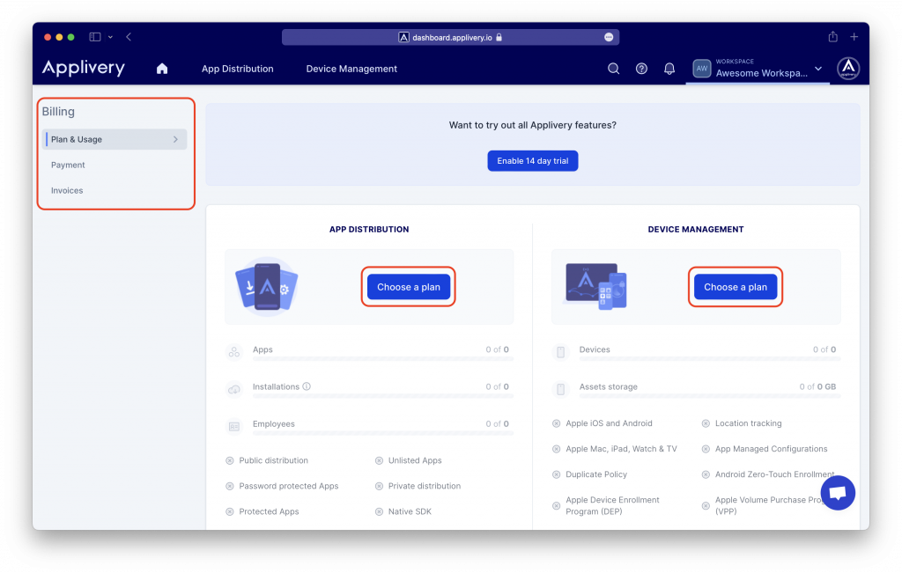Toggle the Safari sidebar icon
This screenshot has width=902, height=573.
point(95,37)
